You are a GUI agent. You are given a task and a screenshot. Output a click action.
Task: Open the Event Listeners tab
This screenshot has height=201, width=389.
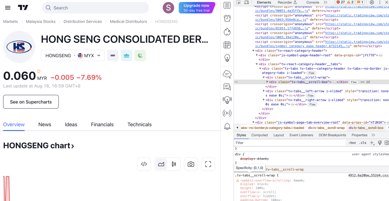301,135
